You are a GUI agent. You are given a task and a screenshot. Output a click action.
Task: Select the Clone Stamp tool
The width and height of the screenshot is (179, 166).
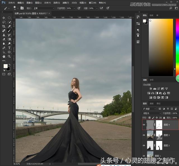4,35
